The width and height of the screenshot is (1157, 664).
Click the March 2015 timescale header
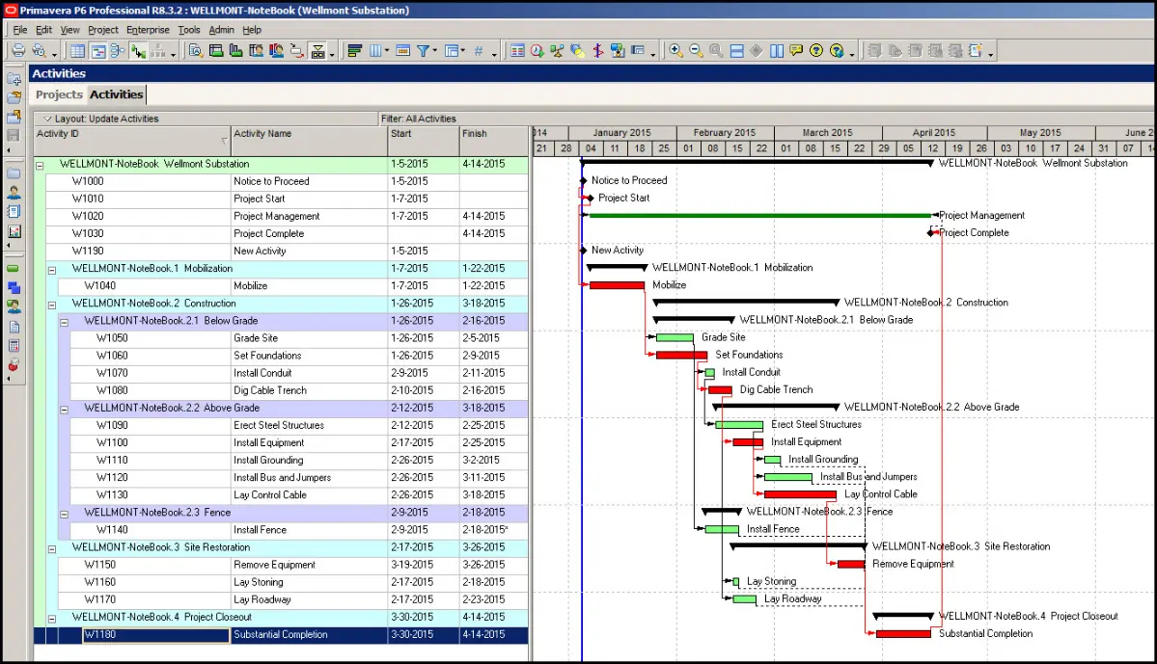(827, 133)
